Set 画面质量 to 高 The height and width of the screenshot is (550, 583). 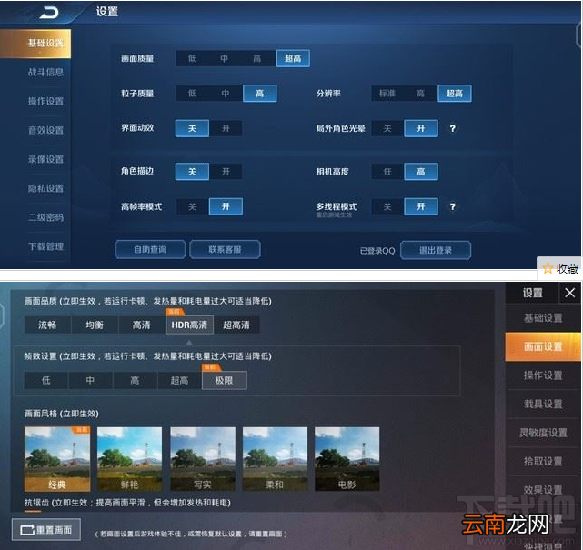click(x=256, y=58)
